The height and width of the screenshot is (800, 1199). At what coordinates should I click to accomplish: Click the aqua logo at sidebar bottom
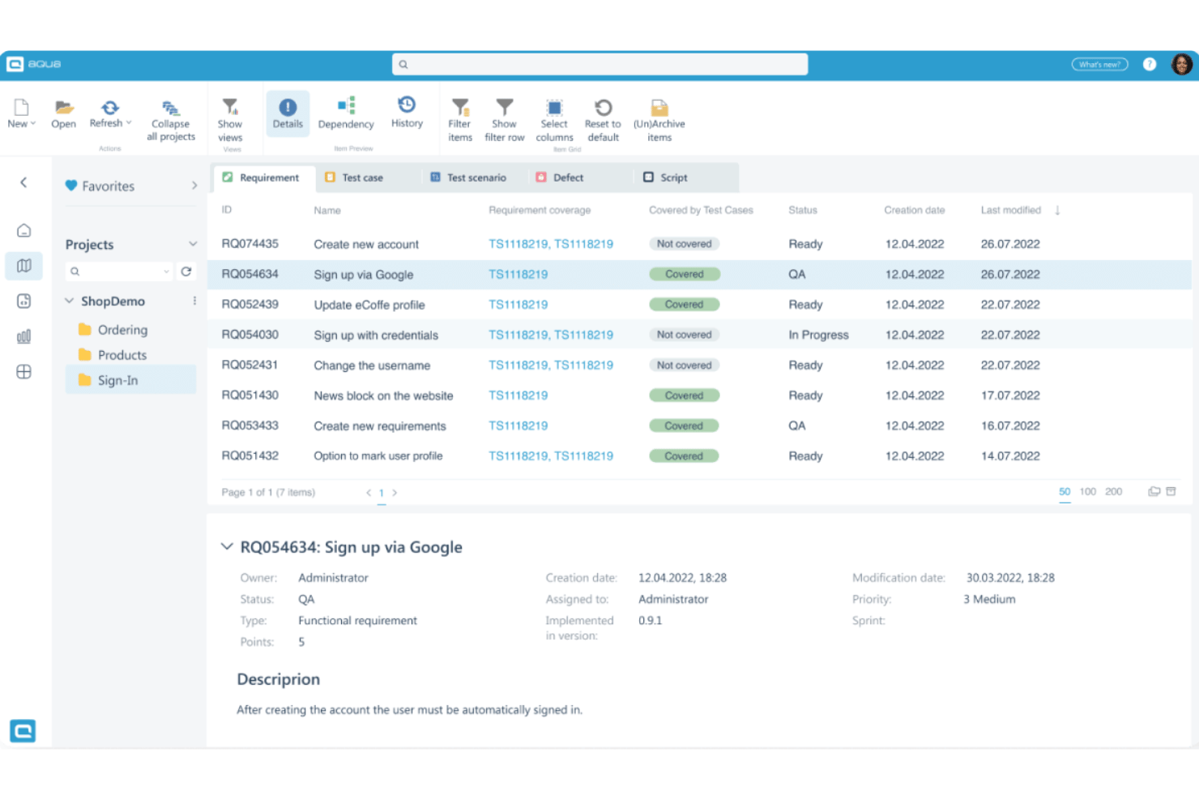(23, 731)
